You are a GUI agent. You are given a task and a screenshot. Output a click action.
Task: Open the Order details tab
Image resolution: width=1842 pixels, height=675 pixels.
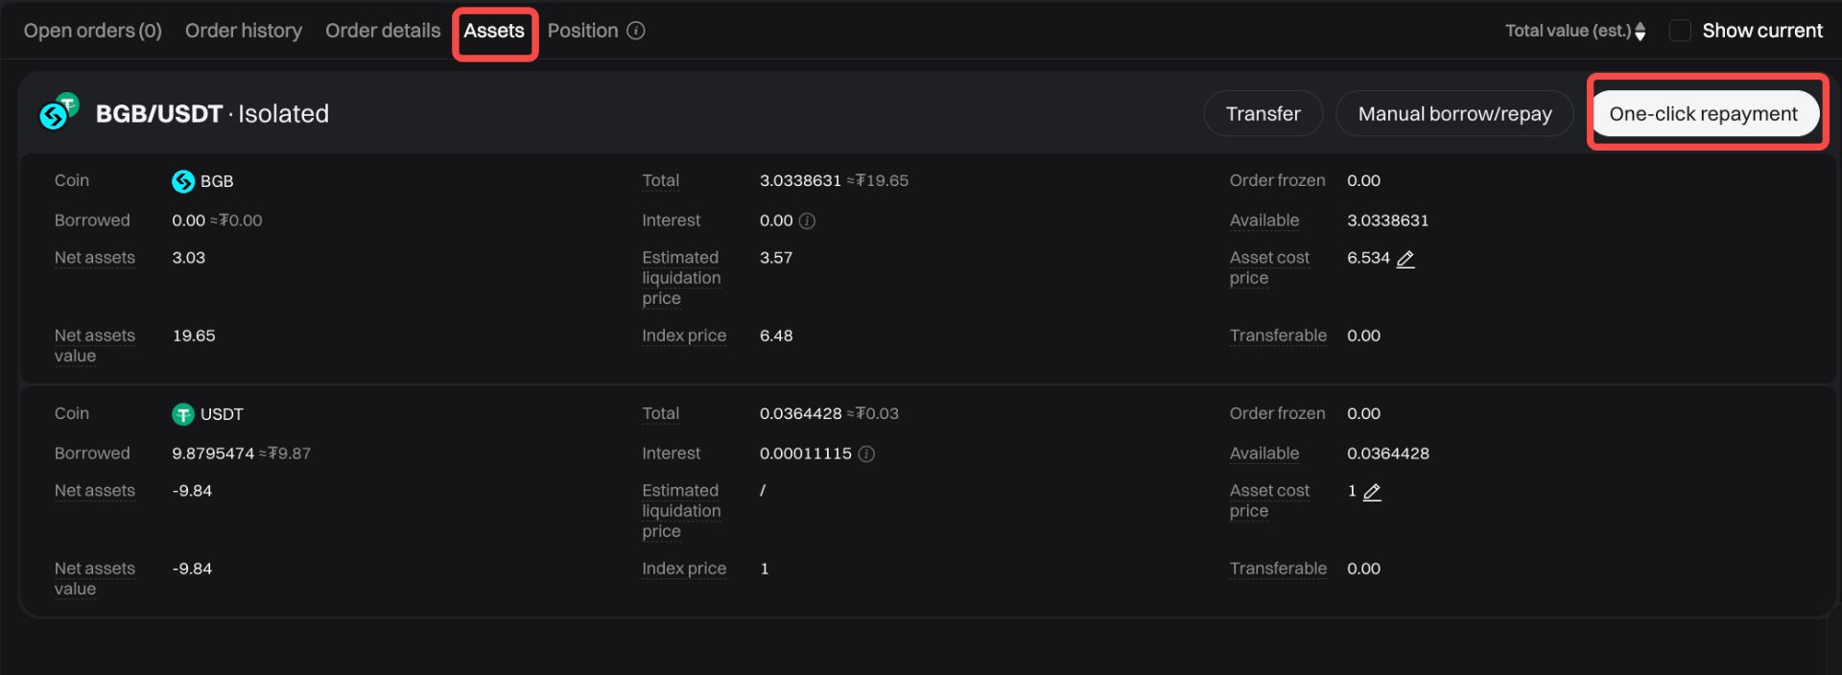(383, 31)
